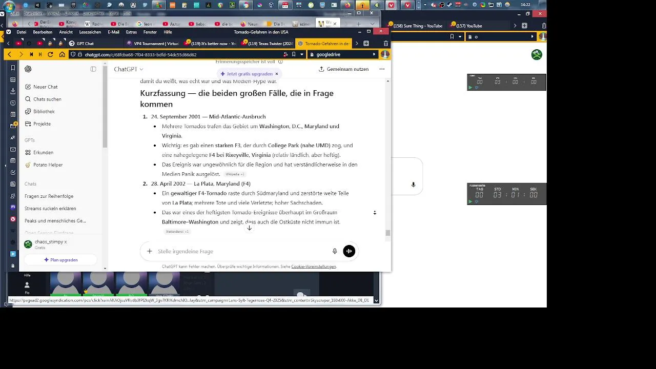Image resolution: width=656 pixels, height=369 pixels.
Task: Click the microphone dictation icon in prompt box
Action: point(335,251)
